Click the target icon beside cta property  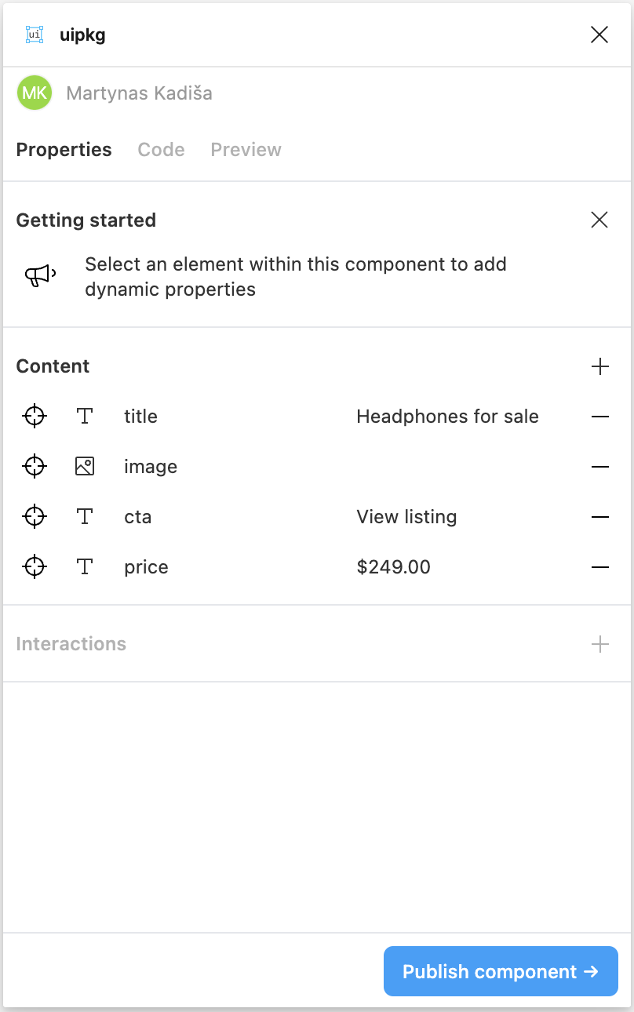tap(35, 517)
